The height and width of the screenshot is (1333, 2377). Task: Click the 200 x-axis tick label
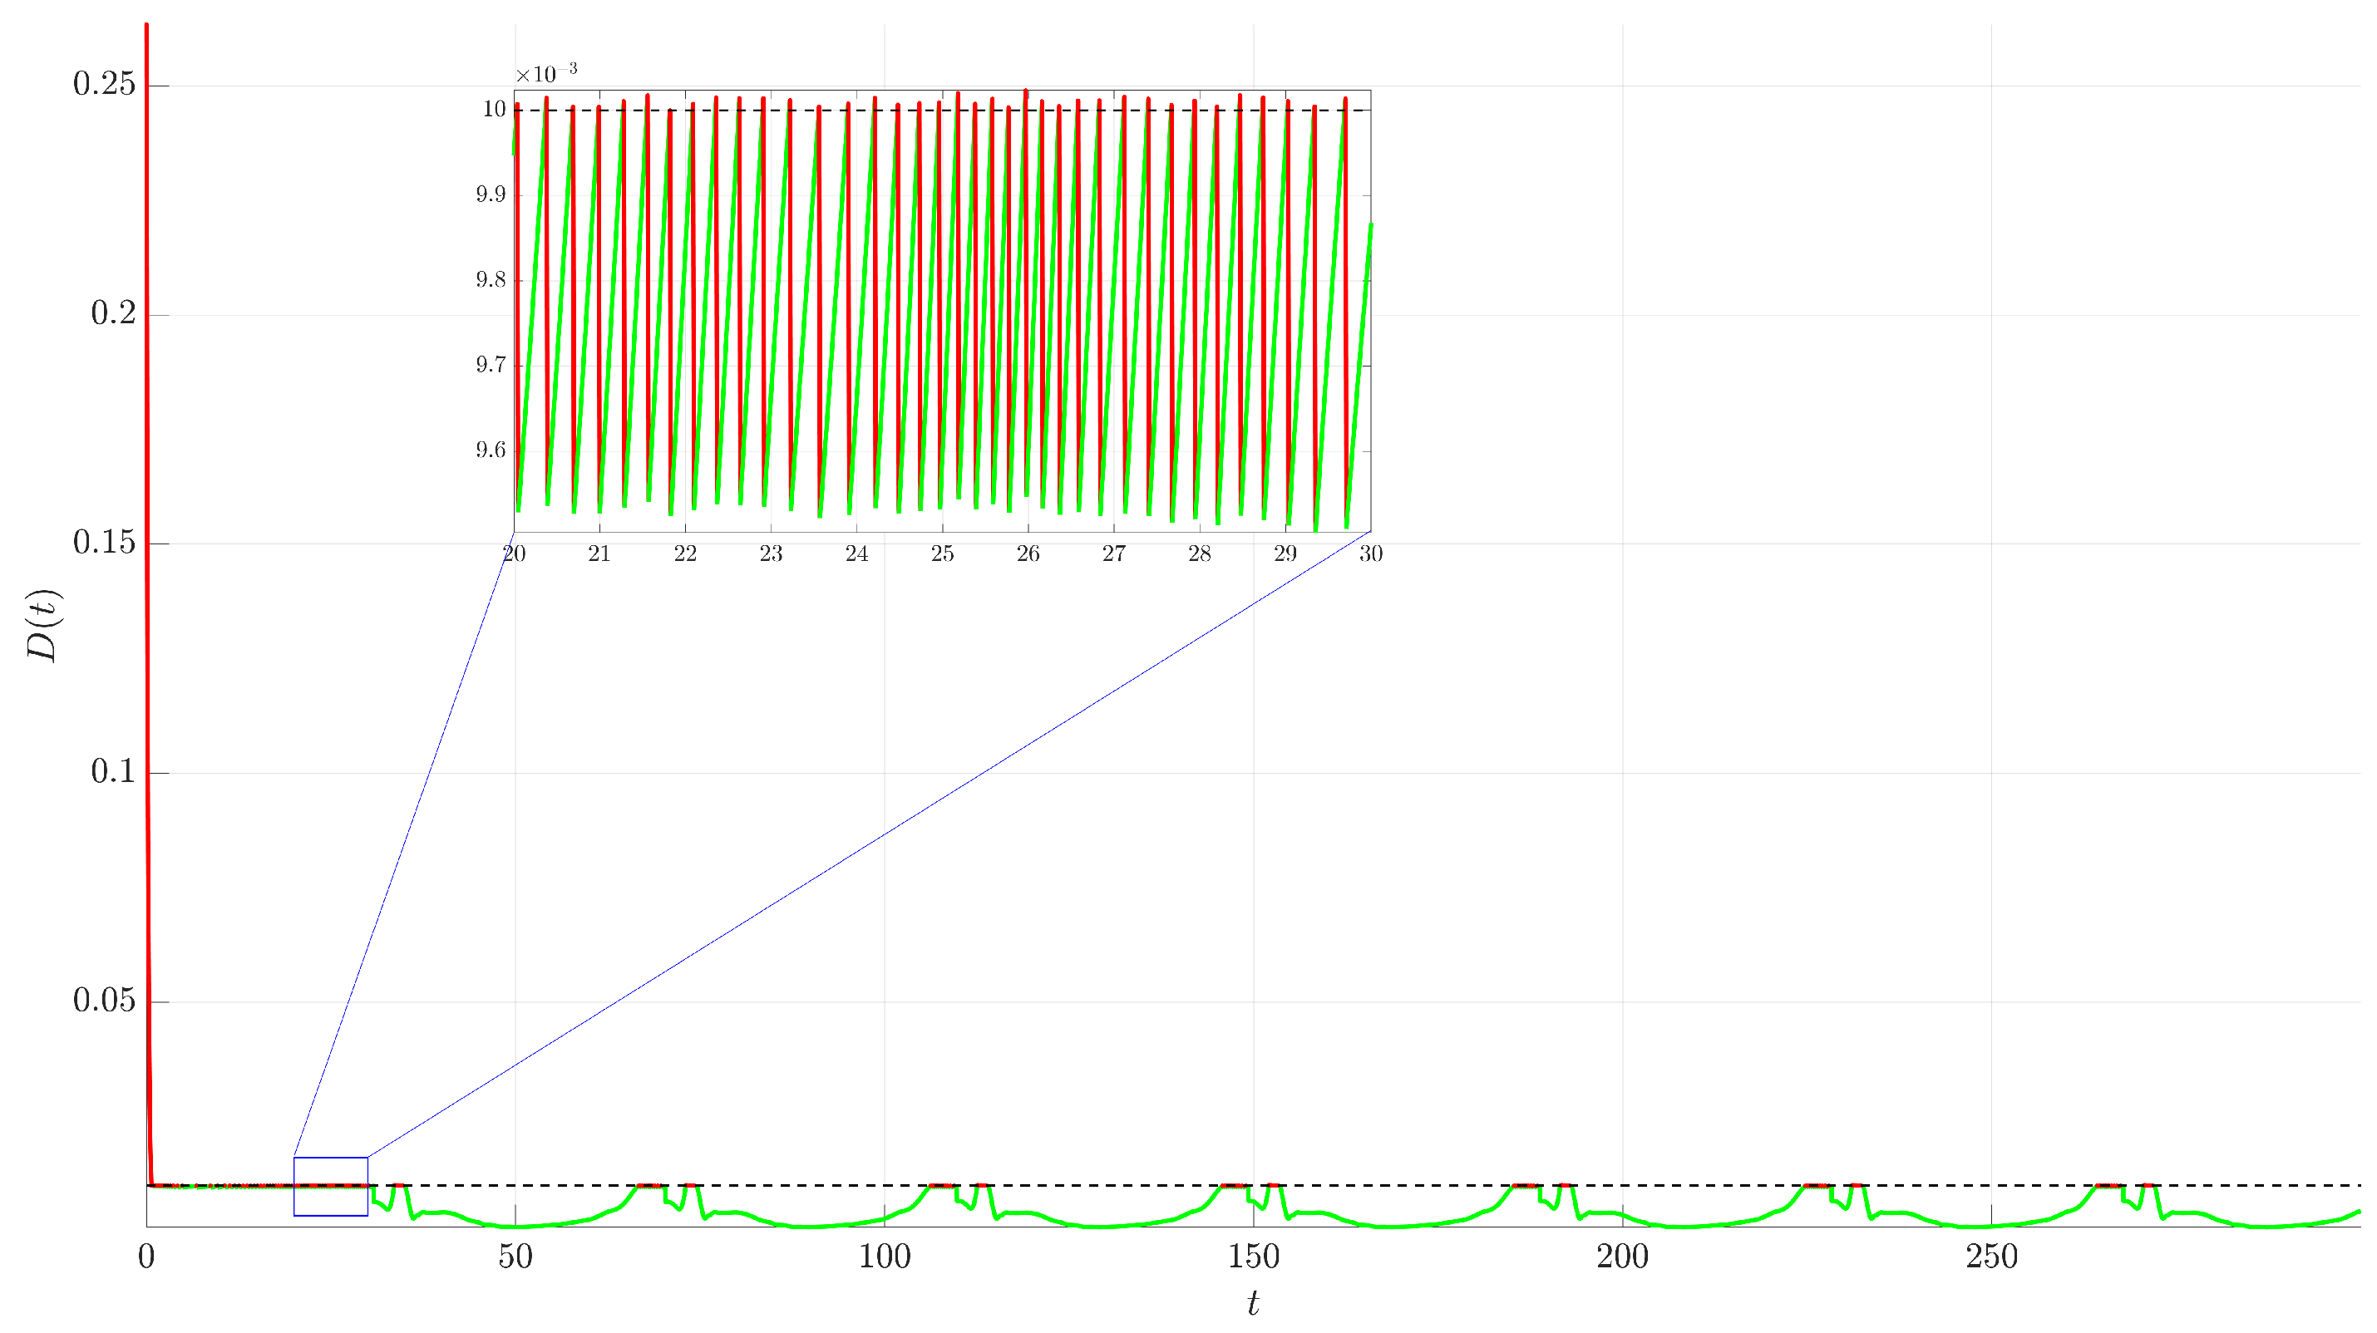[x=1622, y=1257]
